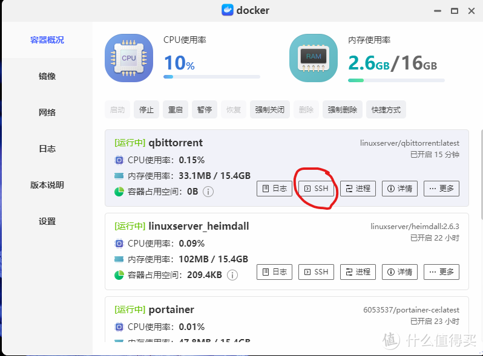Screen dimensions: 483x356
Task: Close the docker window
Action: click(471, 11)
